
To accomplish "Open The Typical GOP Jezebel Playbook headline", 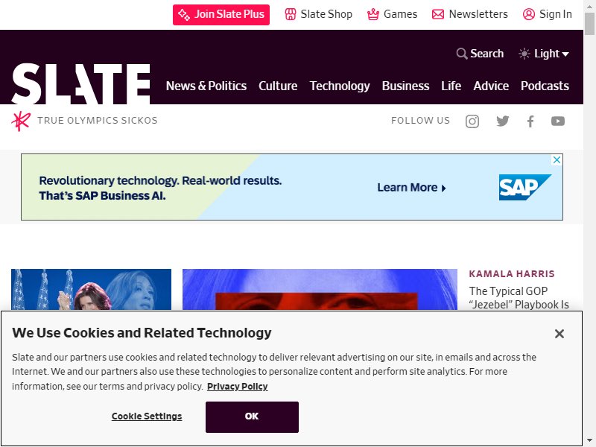I will tap(519, 297).
